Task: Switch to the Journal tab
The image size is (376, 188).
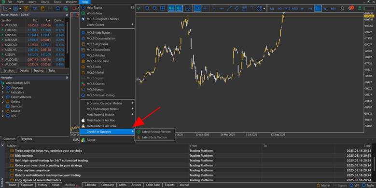Action: coord(184,185)
